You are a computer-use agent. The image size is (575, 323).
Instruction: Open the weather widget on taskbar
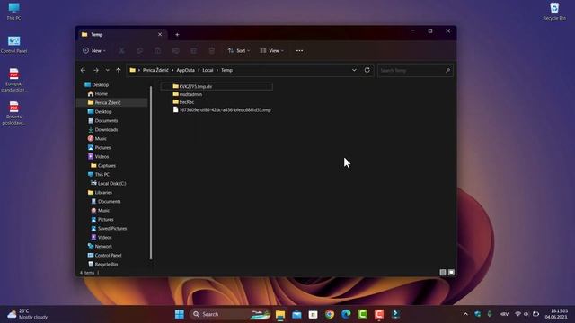click(28, 314)
